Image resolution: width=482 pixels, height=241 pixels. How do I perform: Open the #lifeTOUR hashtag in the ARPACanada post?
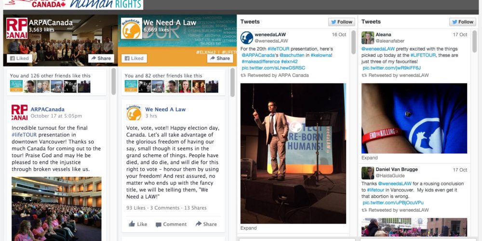(24, 134)
